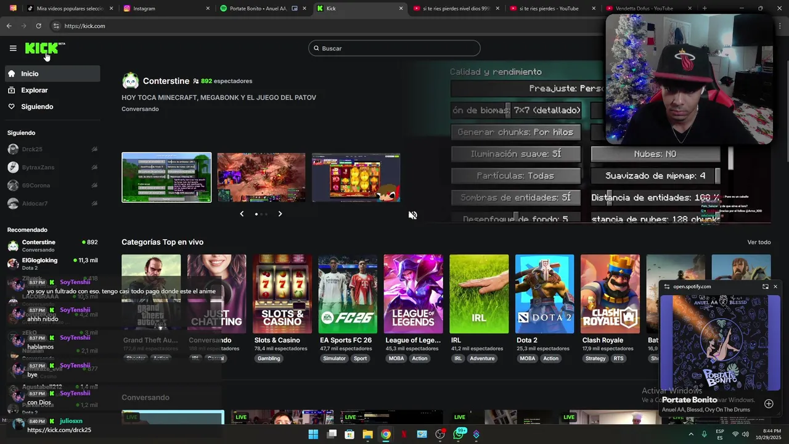Viewport: 789px width, 444px height.
Task: Click the MOBA tag under Dota 2
Action: pyautogui.click(x=528, y=358)
